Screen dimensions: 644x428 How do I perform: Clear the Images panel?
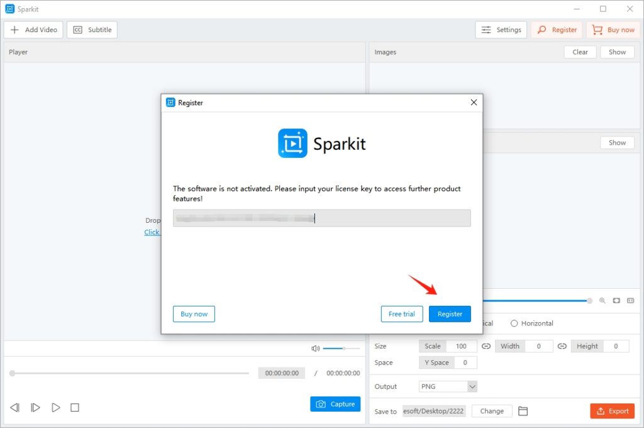580,52
